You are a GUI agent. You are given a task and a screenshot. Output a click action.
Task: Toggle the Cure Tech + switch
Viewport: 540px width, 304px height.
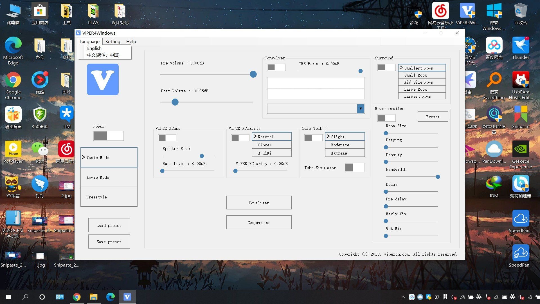click(x=313, y=138)
